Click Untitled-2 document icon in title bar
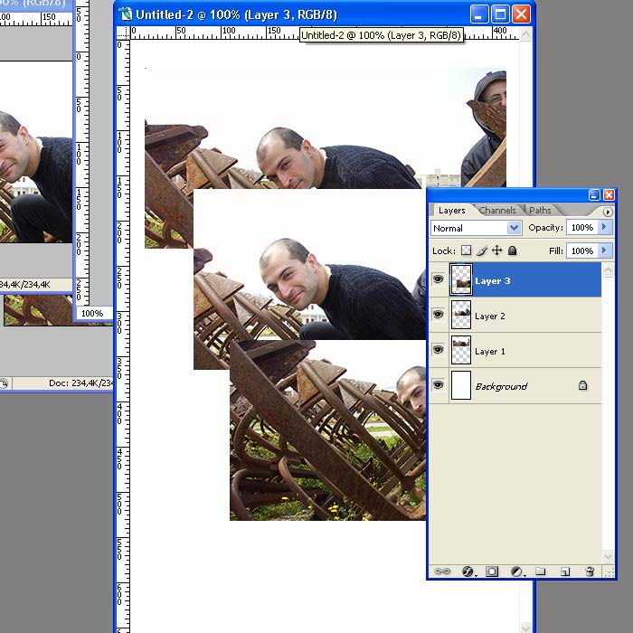Viewport: 633px width, 633px height. (126, 14)
